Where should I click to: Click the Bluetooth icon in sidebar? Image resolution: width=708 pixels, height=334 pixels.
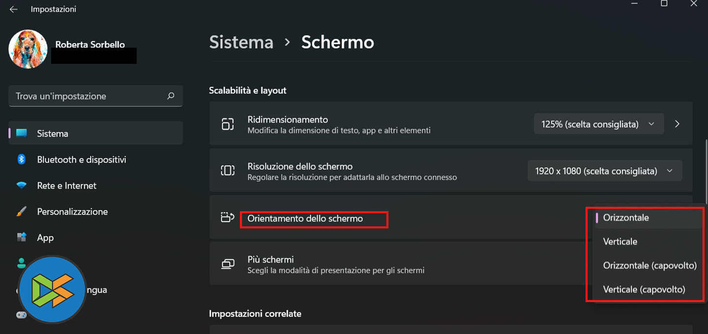pyautogui.click(x=21, y=159)
